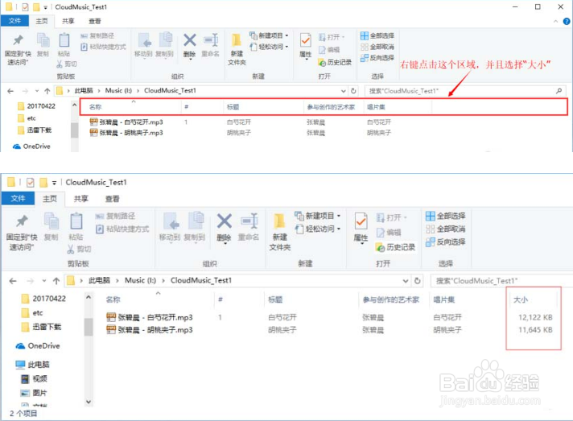The height and width of the screenshot is (421, 573).
Task: Refresh the folder in bottom window address bar
Action: 418,281
